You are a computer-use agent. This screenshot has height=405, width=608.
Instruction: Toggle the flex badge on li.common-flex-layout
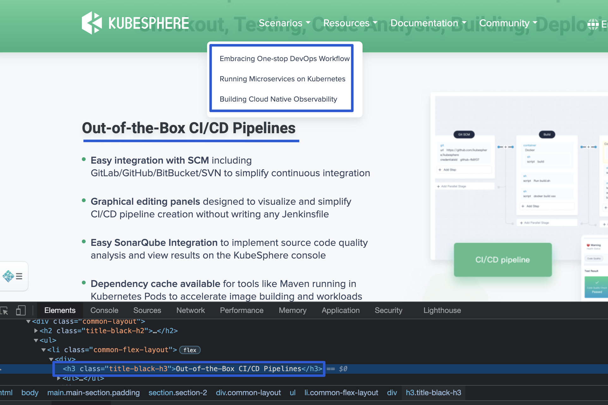pos(190,350)
